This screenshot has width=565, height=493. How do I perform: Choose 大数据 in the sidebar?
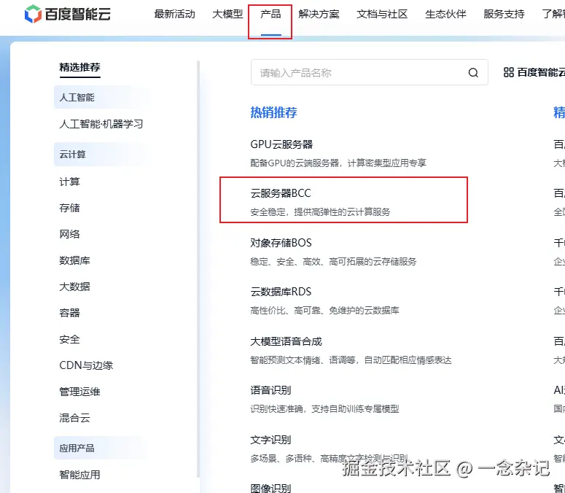point(74,287)
